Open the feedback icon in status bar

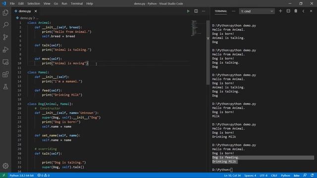pyautogui.click(x=305, y=176)
